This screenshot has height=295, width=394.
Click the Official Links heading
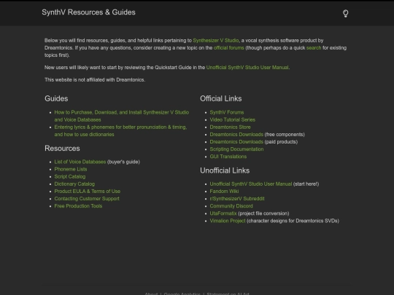(221, 98)
